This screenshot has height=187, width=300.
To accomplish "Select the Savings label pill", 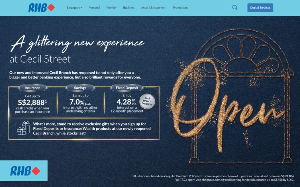I will point(80,88).
